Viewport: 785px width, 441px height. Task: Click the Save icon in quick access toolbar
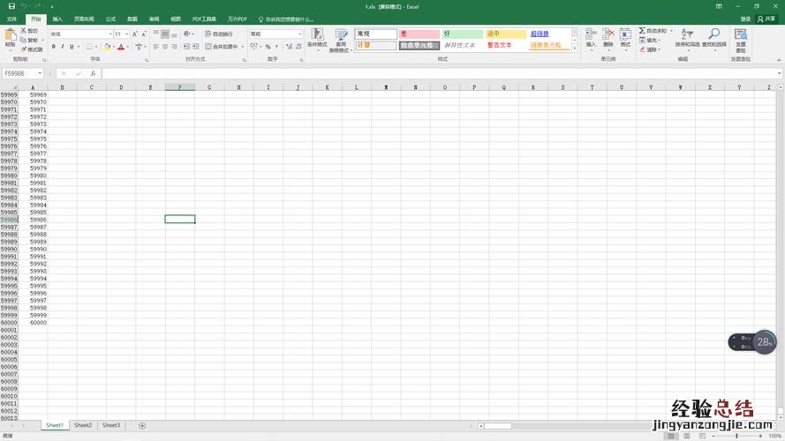click(x=10, y=6)
